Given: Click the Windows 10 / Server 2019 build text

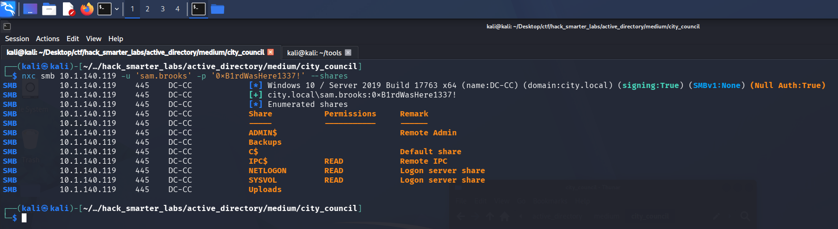Looking at the screenshot, I should tap(362, 85).
